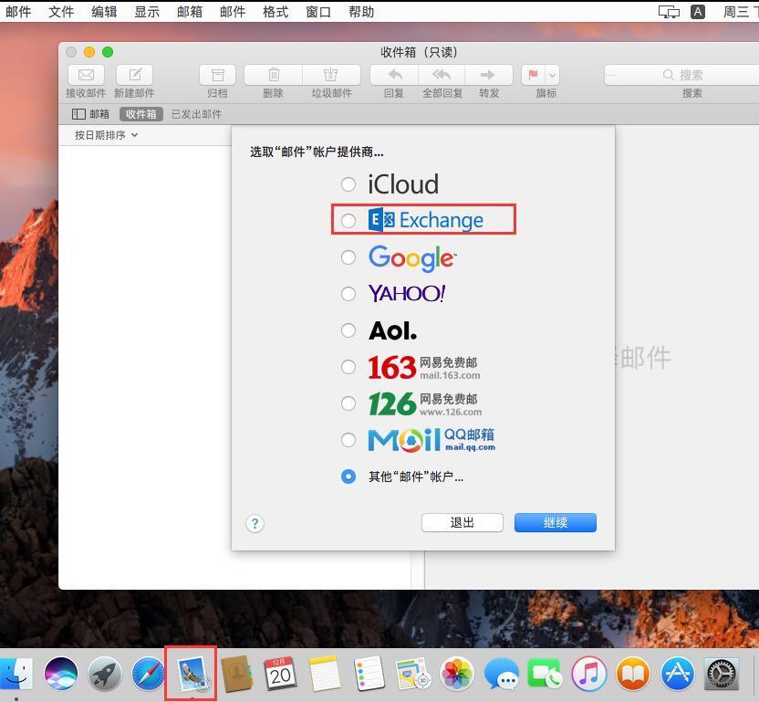Select the 已发出邮件 favorites tab

coord(196,114)
